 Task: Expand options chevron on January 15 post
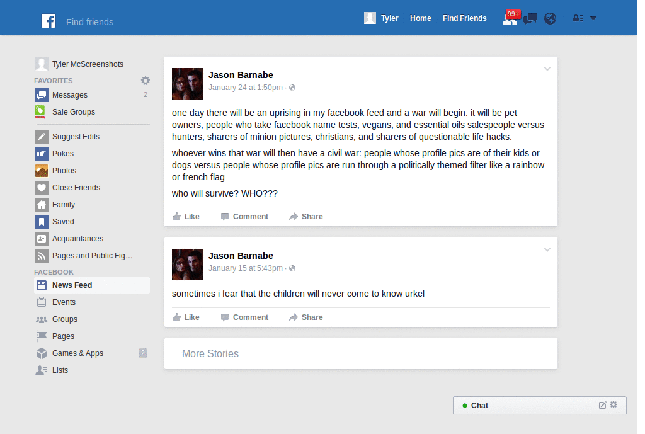pos(547,249)
